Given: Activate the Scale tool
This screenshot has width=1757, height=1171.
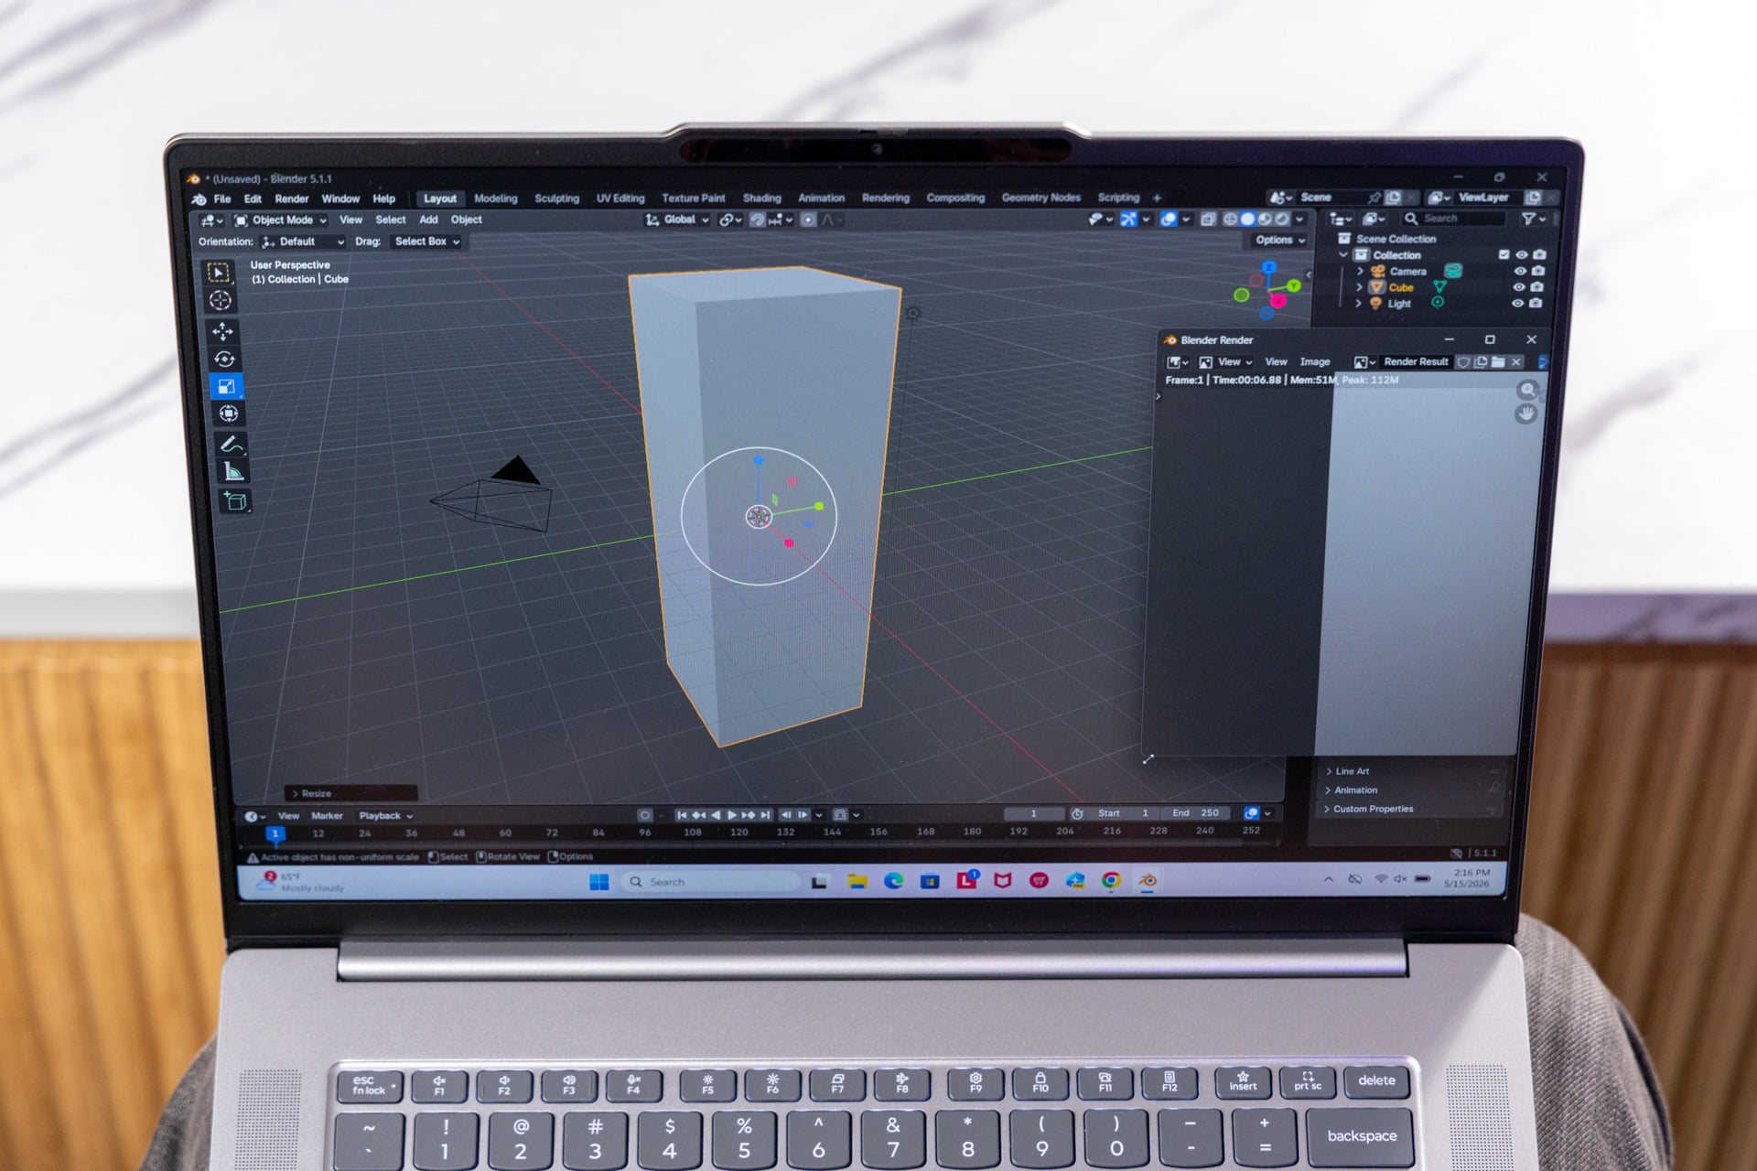Looking at the screenshot, I should pyautogui.click(x=226, y=386).
